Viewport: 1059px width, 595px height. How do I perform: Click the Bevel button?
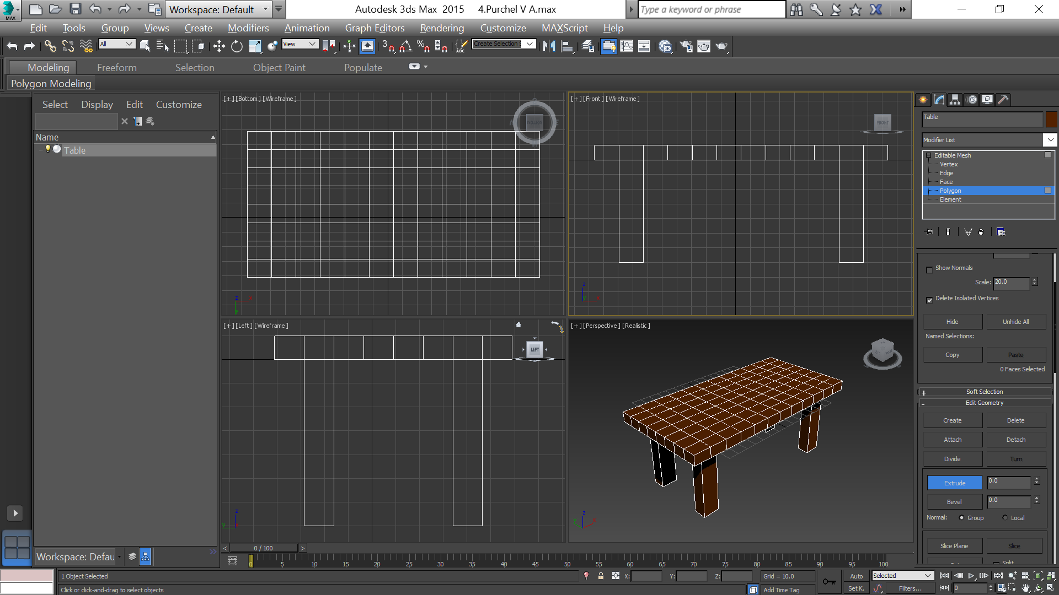[x=954, y=502]
